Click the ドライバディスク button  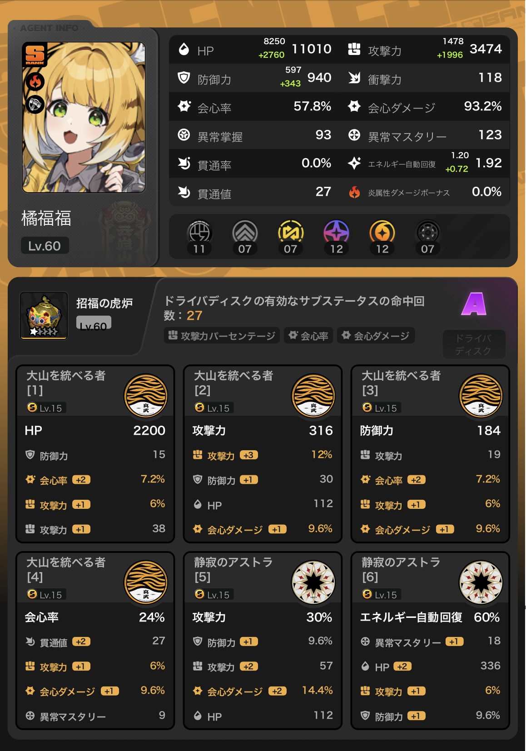pyautogui.click(x=474, y=345)
